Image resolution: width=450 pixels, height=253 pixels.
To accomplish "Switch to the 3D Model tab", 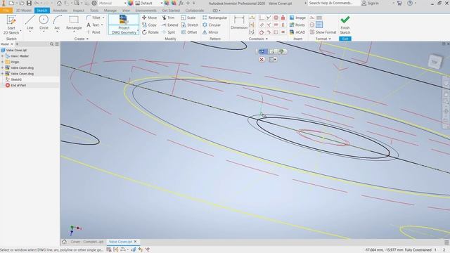I will pyautogui.click(x=23, y=11).
